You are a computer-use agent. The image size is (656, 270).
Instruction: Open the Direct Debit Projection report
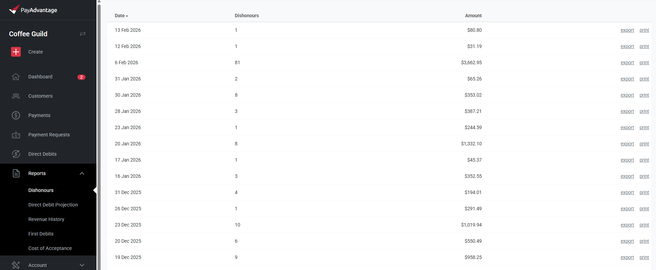point(53,205)
